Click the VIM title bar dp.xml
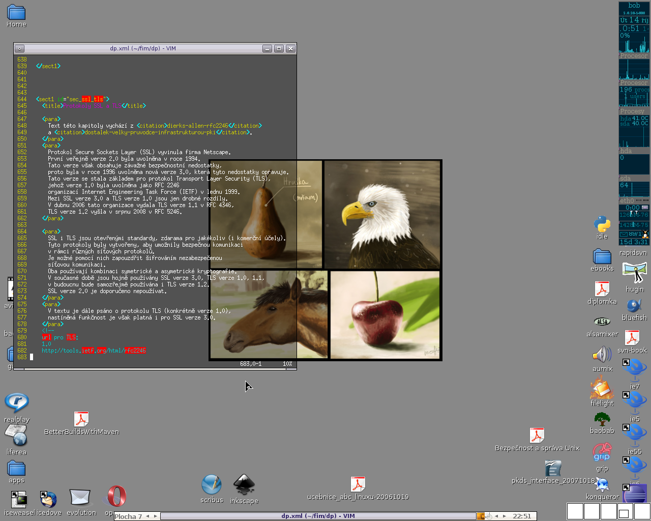 click(x=143, y=48)
